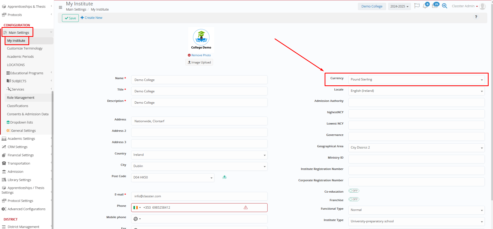Toggle the Franchise switch
The height and width of the screenshot is (229, 493).
[x=354, y=199]
